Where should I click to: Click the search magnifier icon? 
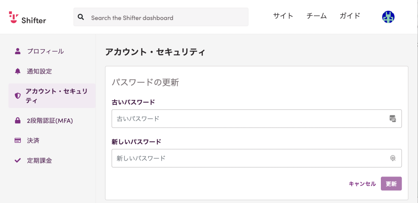pyautogui.click(x=81, y=17)
